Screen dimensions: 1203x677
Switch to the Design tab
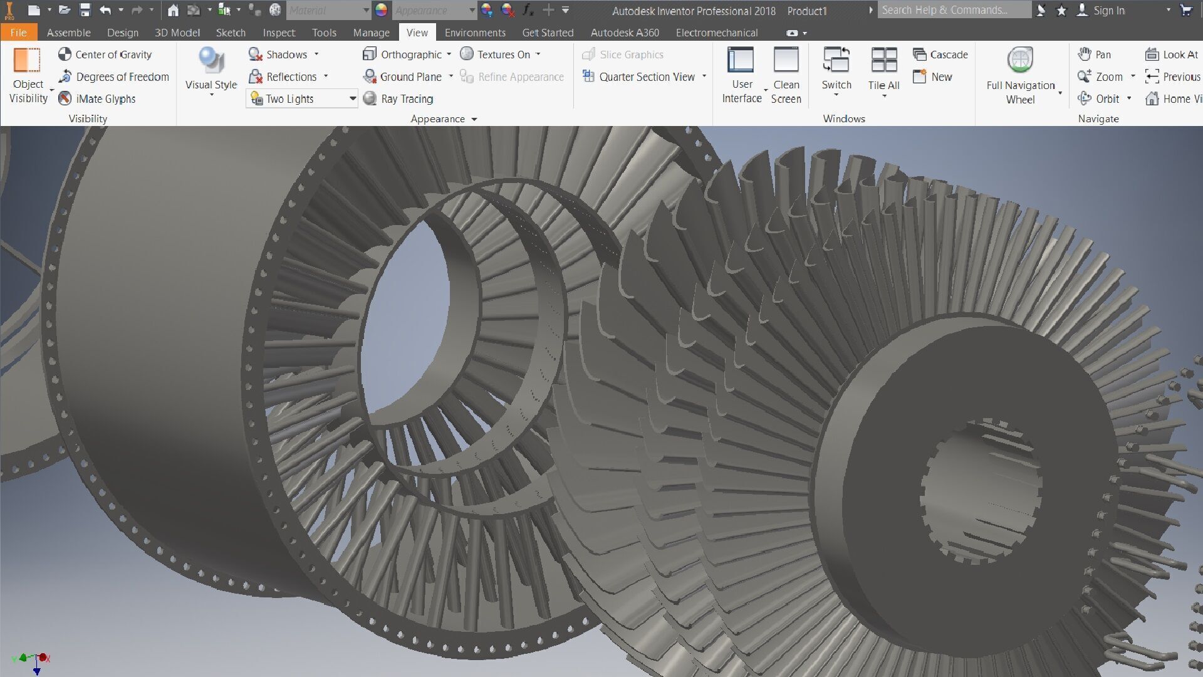coord(123,33)
